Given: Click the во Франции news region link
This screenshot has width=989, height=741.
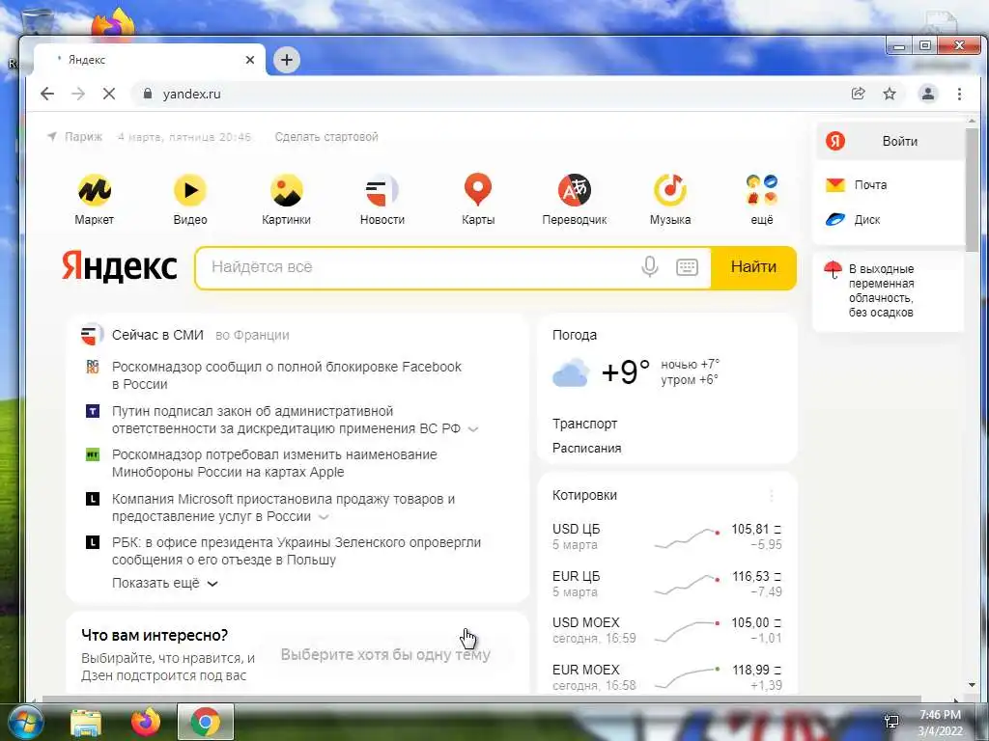Looking at the screenshot, I should (252, 335).
